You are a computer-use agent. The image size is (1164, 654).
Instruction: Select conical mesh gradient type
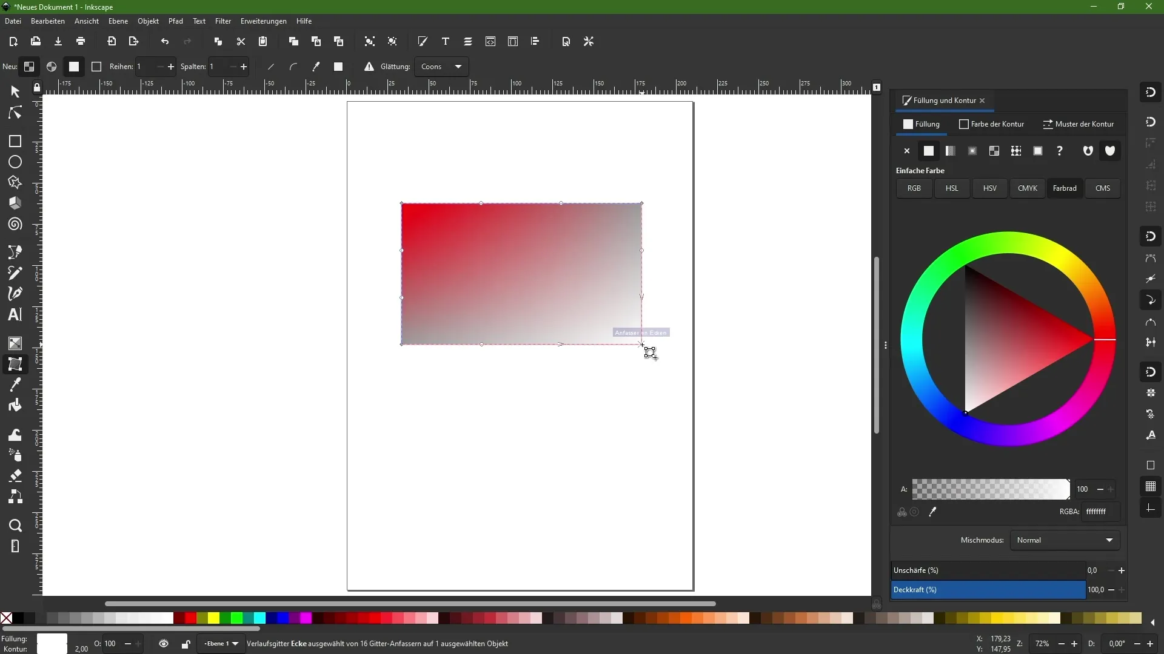click(x=52, y=67)
